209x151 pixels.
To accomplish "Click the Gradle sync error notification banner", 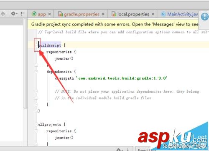I will point(113,24).
